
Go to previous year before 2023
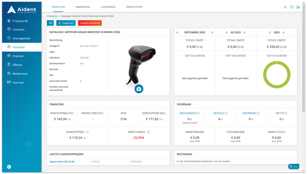pyautogui.click(x=270, y=33)
